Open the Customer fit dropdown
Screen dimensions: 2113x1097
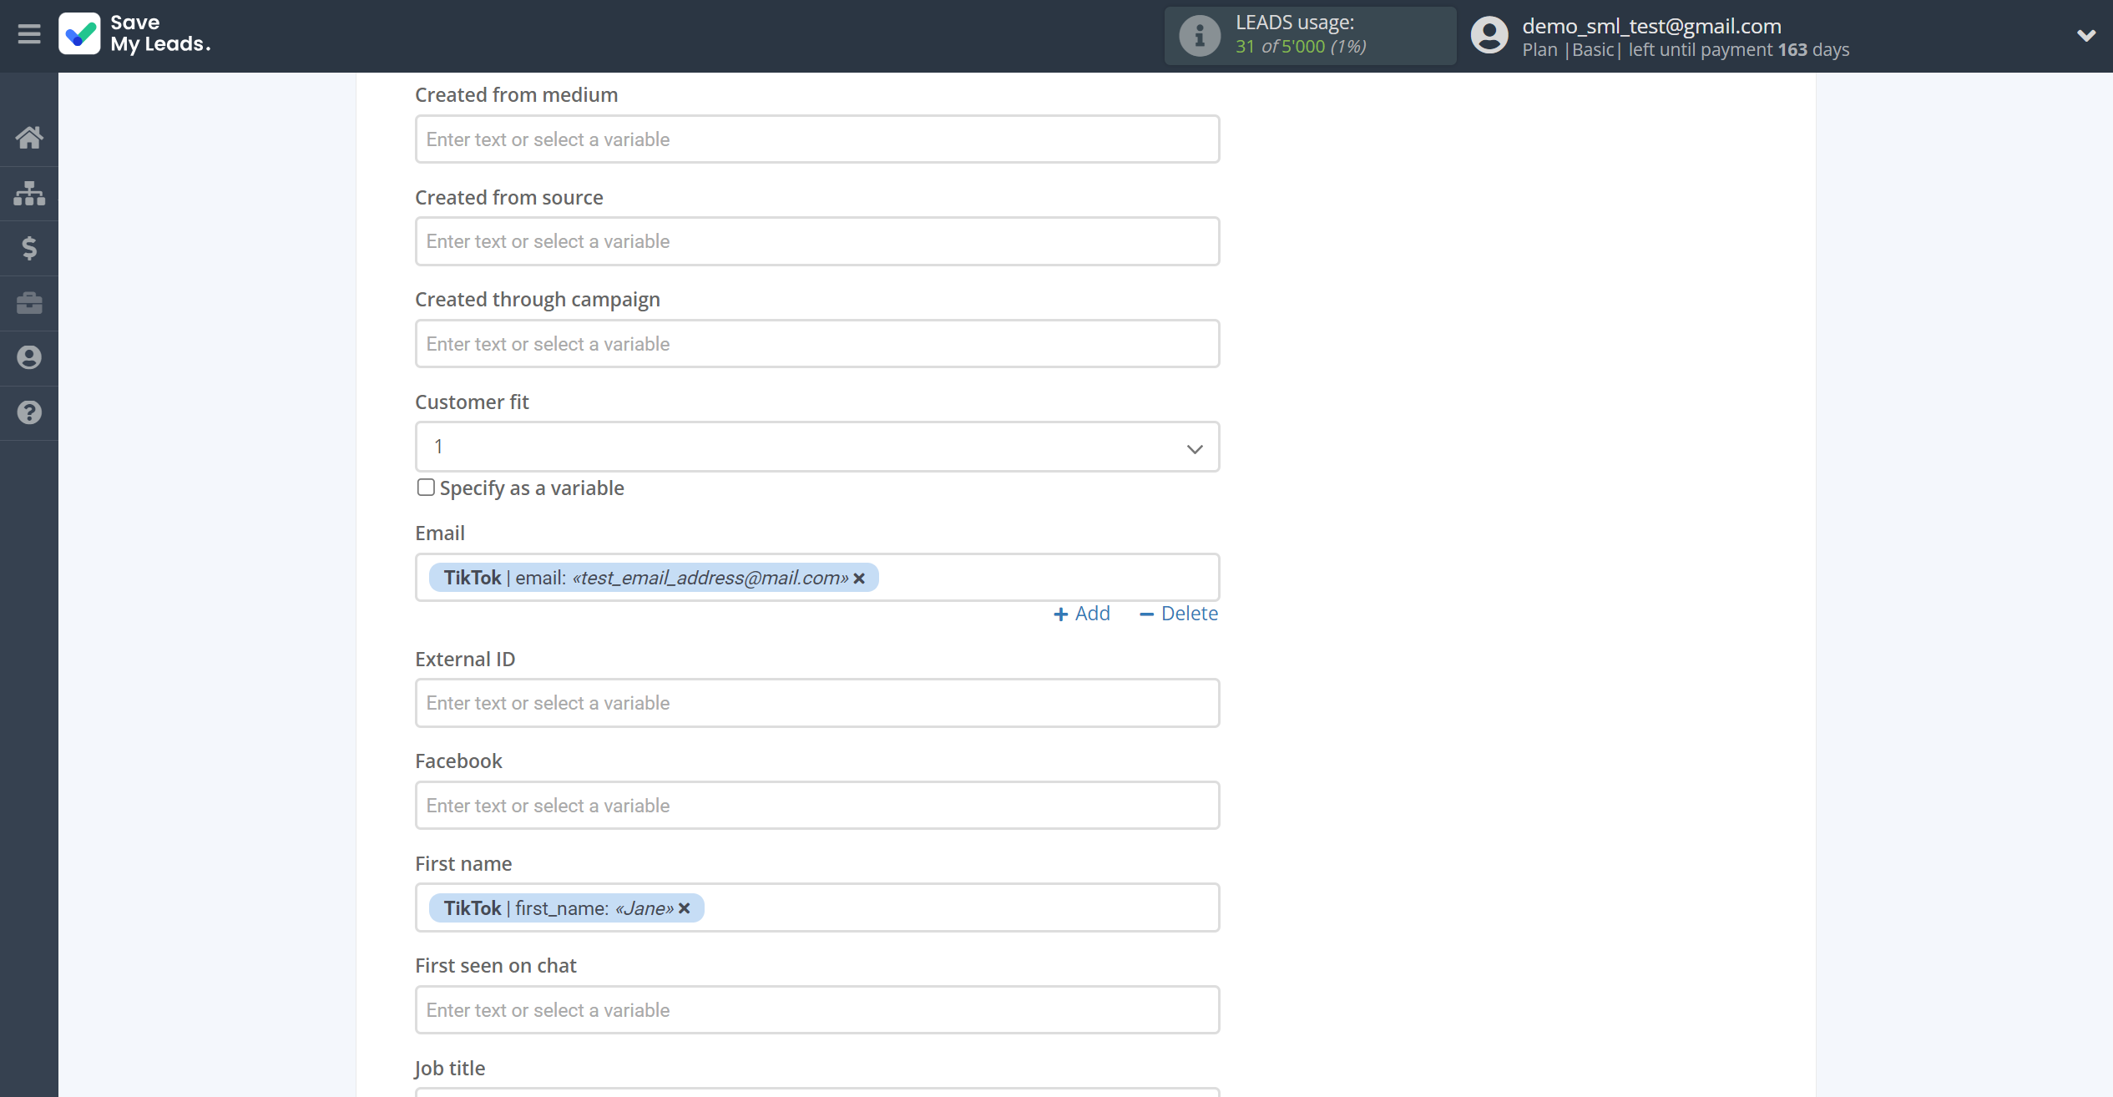(817, 447)
